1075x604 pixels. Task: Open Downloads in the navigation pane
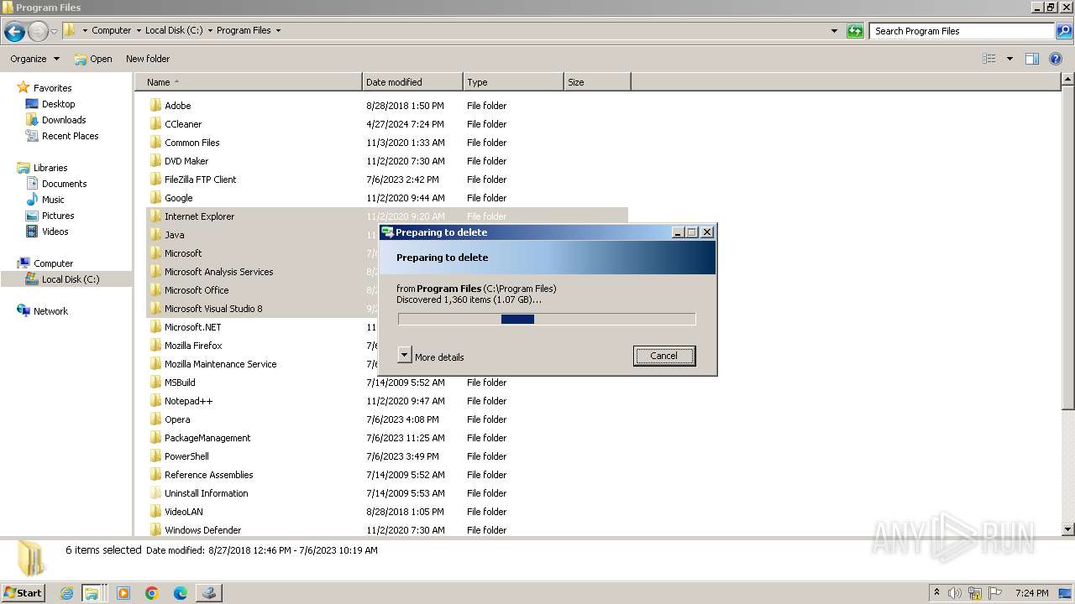[64, 120]
